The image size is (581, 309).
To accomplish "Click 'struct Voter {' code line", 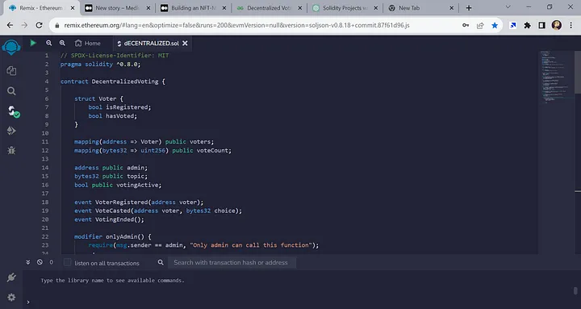I will coord(98,98).
